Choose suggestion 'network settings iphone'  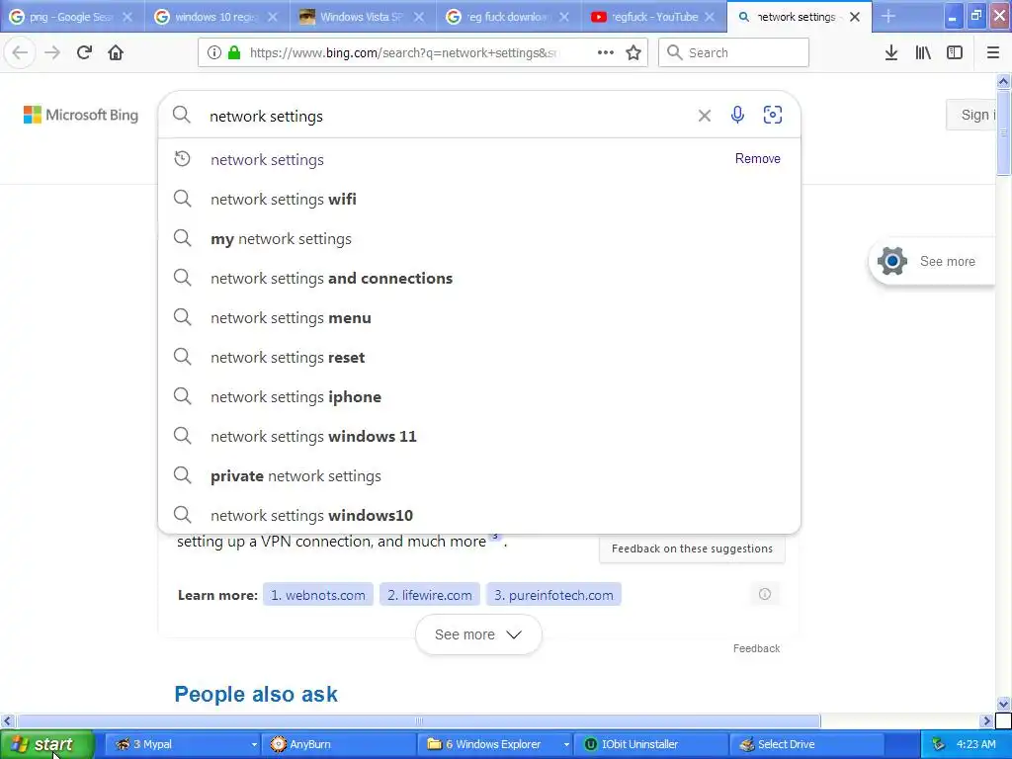tap(479, 396)
